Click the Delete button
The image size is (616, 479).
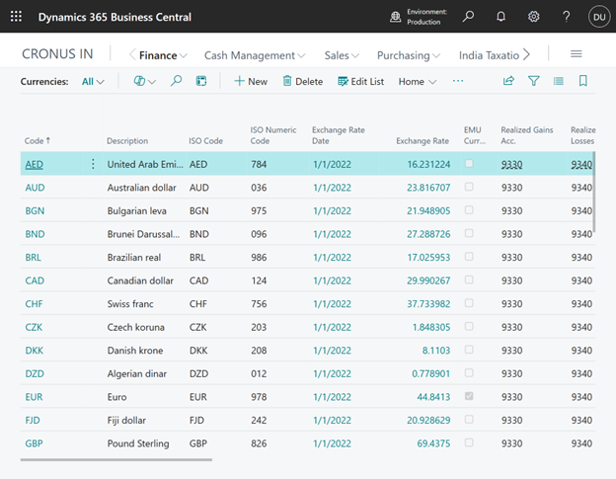(x=303, y=81)
